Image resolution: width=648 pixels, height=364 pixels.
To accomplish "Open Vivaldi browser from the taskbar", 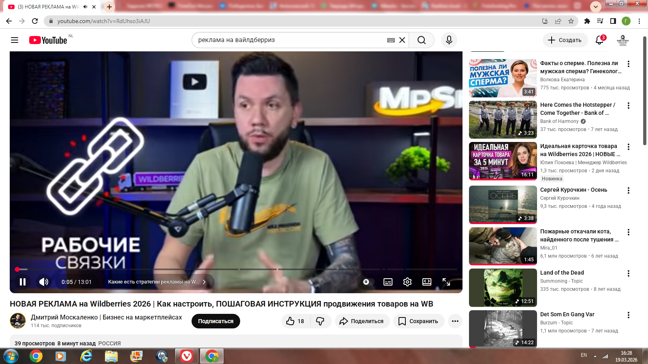I will tap(187, 356).
